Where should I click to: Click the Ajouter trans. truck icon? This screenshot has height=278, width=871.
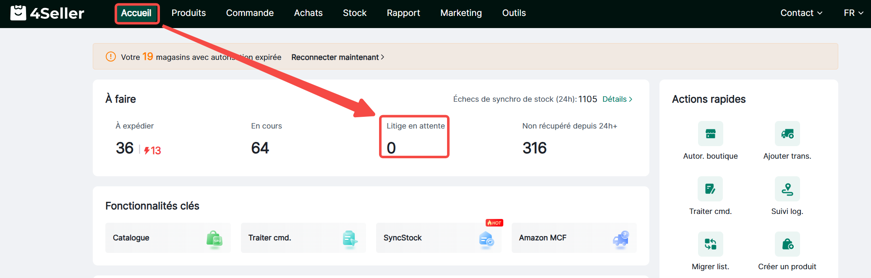tap(787, 134)
